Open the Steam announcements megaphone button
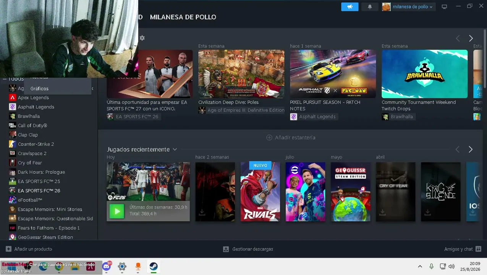 (349, 7)
